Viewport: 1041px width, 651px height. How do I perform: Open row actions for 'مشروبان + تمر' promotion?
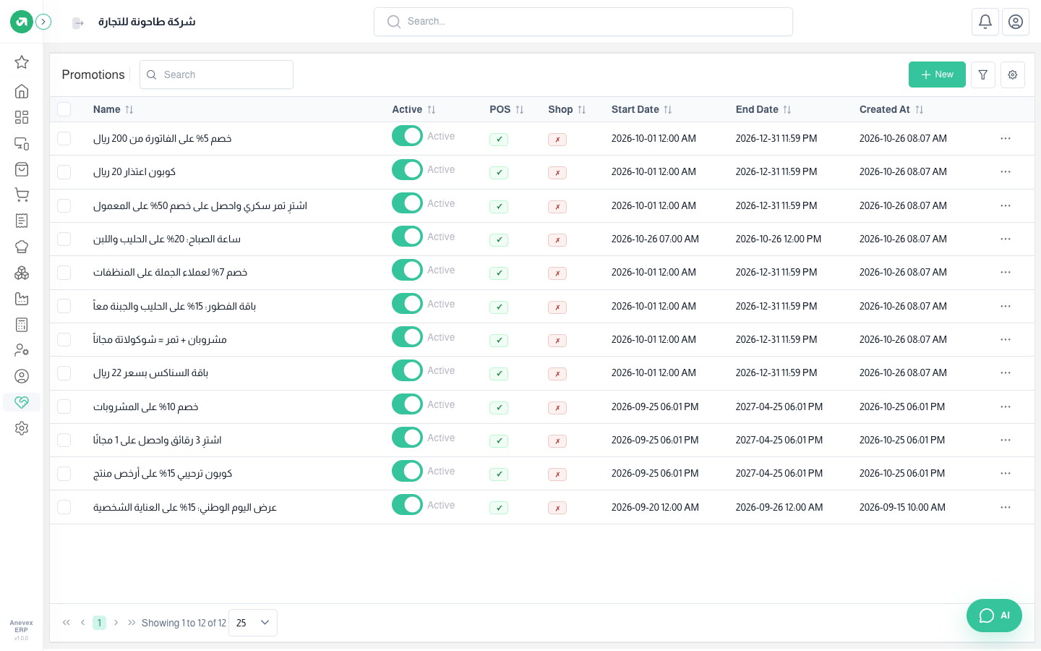pyautogui.click(x=1006, y=339)
